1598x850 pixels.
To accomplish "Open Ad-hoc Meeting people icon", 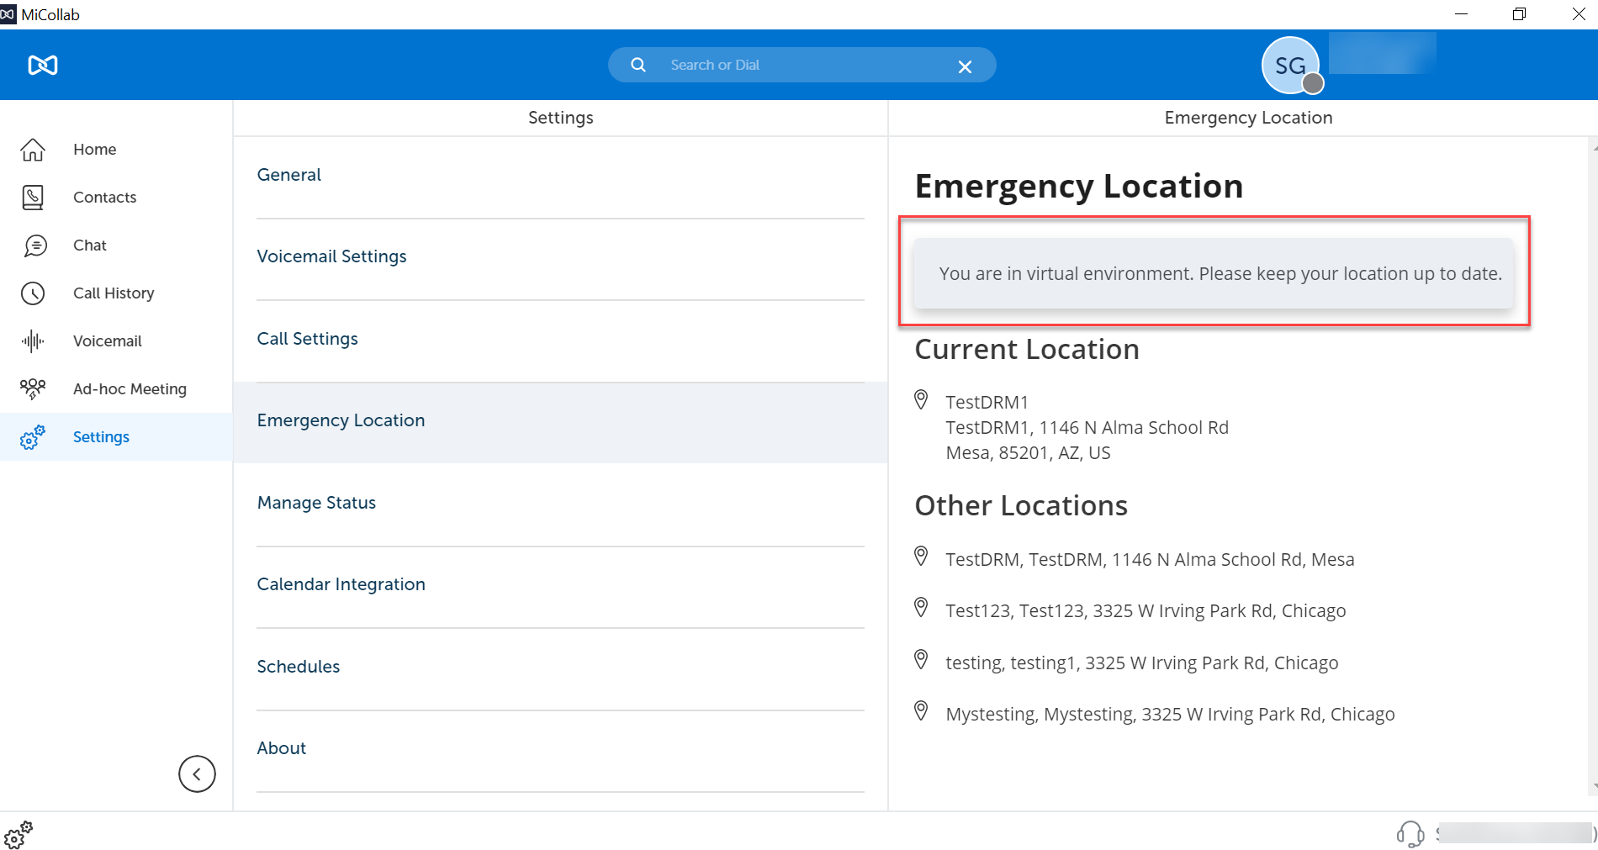I will pyautogui.click(x=33, y=388).
